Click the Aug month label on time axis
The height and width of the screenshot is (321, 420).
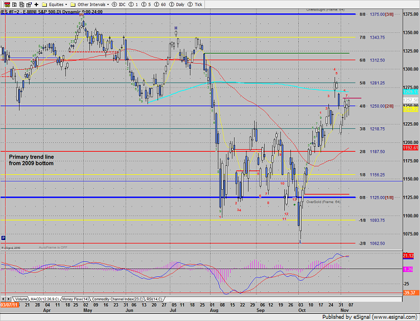pos(214,310)
